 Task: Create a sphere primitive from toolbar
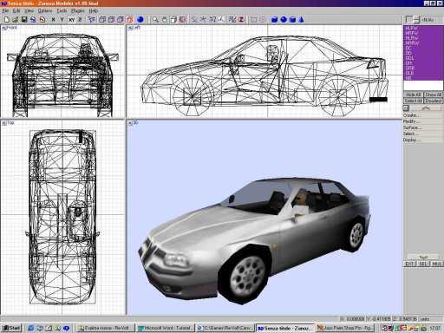284,19
